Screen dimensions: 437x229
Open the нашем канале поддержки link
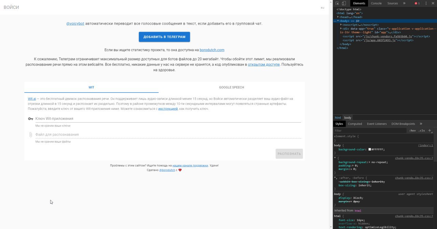click(190, 166)
